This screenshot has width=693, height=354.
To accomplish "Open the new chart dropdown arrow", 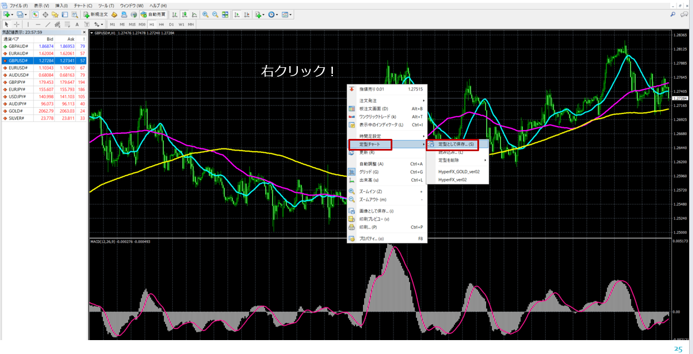I will click(x=13, y=14).
